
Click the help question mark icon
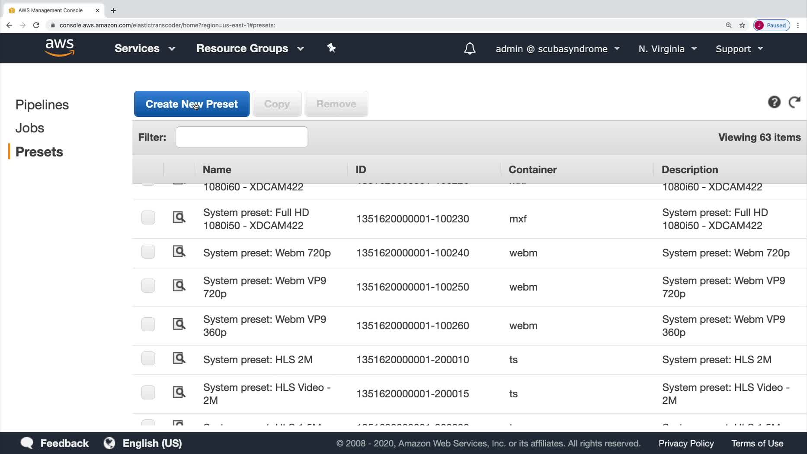pos(774,102)
